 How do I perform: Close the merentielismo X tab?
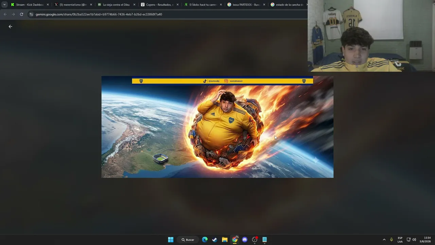click(x=91, y=5)
